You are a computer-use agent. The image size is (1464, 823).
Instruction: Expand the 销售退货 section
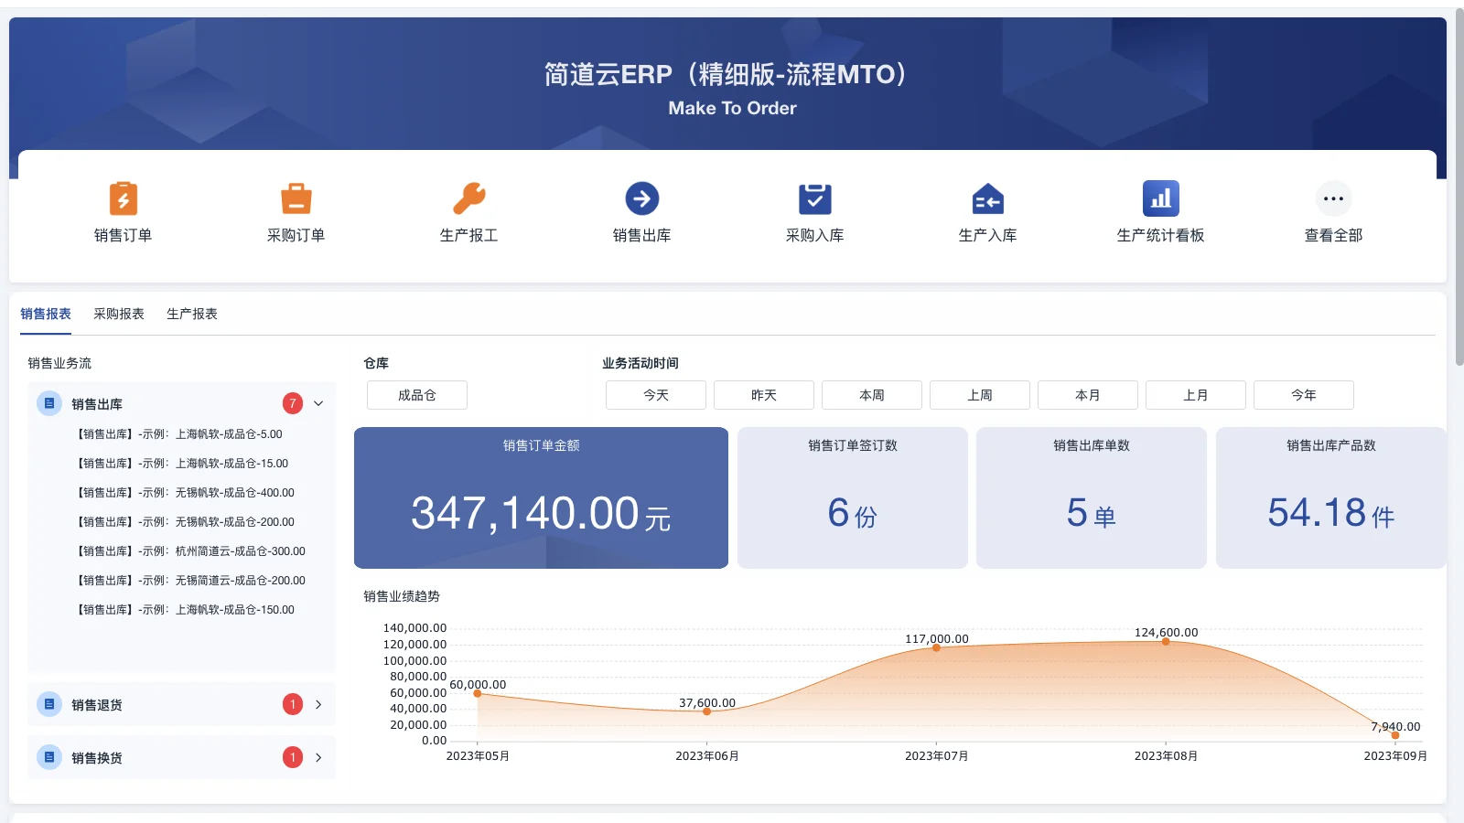tap(318, 704)
